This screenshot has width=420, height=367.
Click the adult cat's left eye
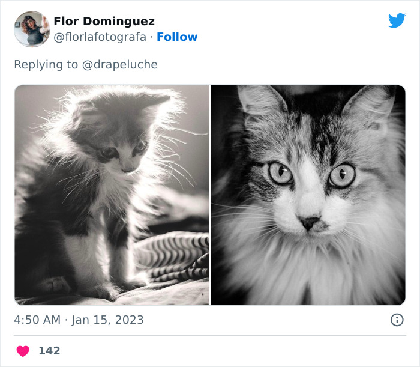click(x=280, y=173)
